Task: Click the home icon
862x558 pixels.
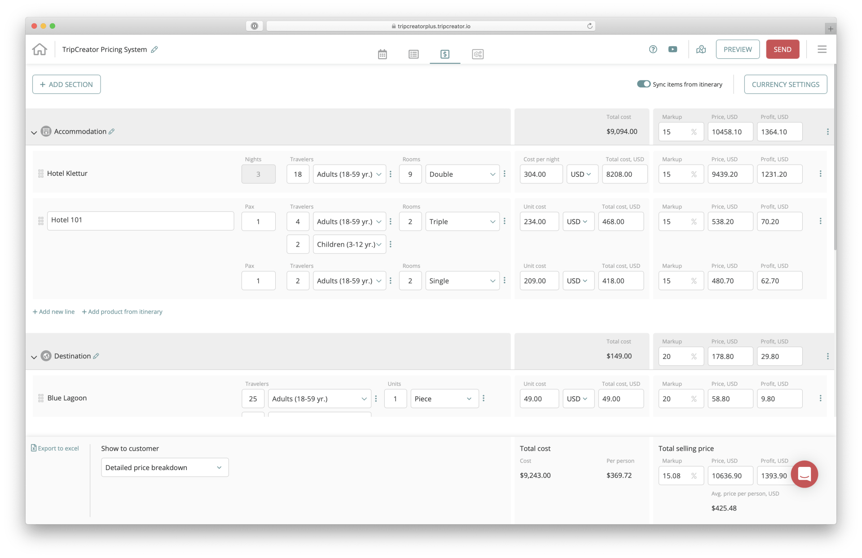Action: (x=40, y=49)
